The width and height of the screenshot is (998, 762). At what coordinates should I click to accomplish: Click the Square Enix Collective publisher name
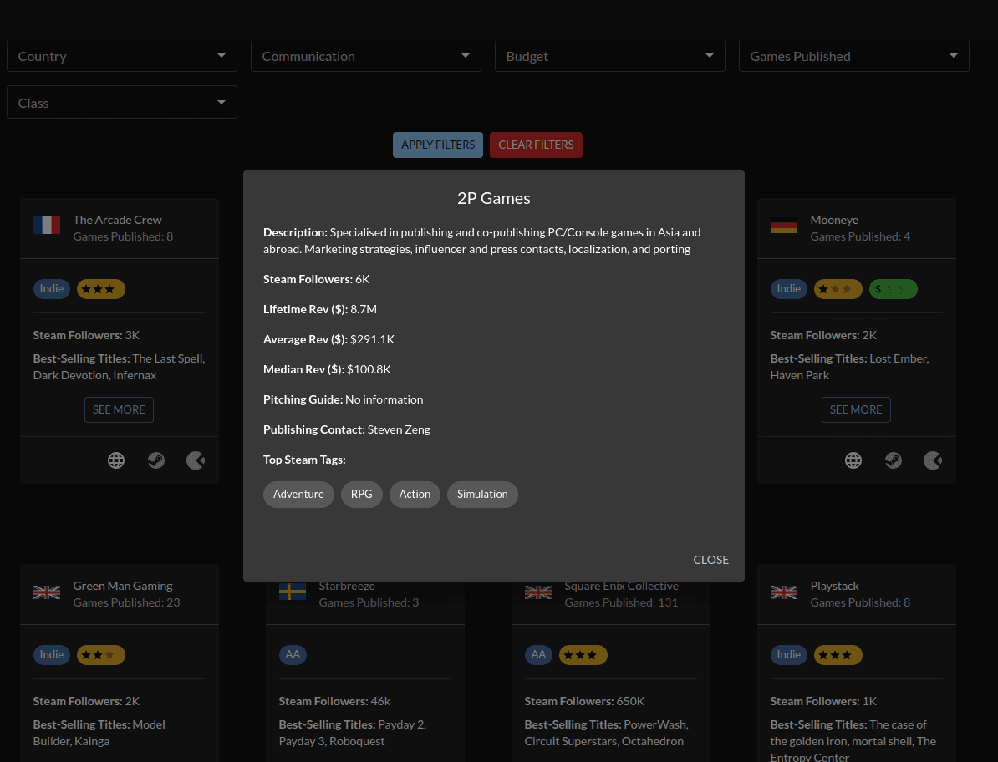pos(621,586)
